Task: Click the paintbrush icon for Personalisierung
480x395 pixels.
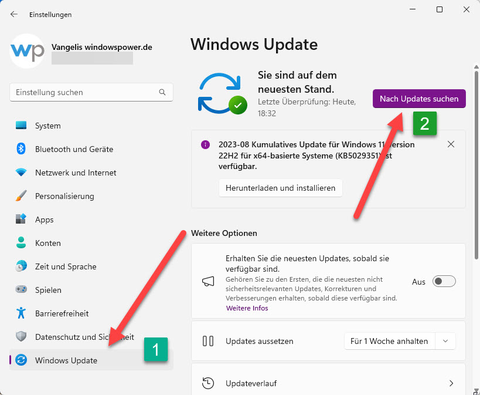Action: coord(21,195)
